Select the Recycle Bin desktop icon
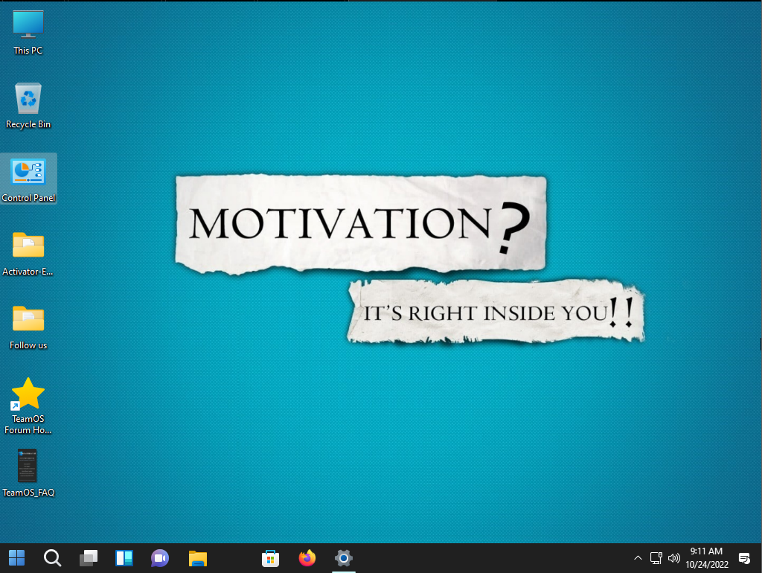Screen dimensions: 762x573 pyautogui.click(x=28, y=106)
